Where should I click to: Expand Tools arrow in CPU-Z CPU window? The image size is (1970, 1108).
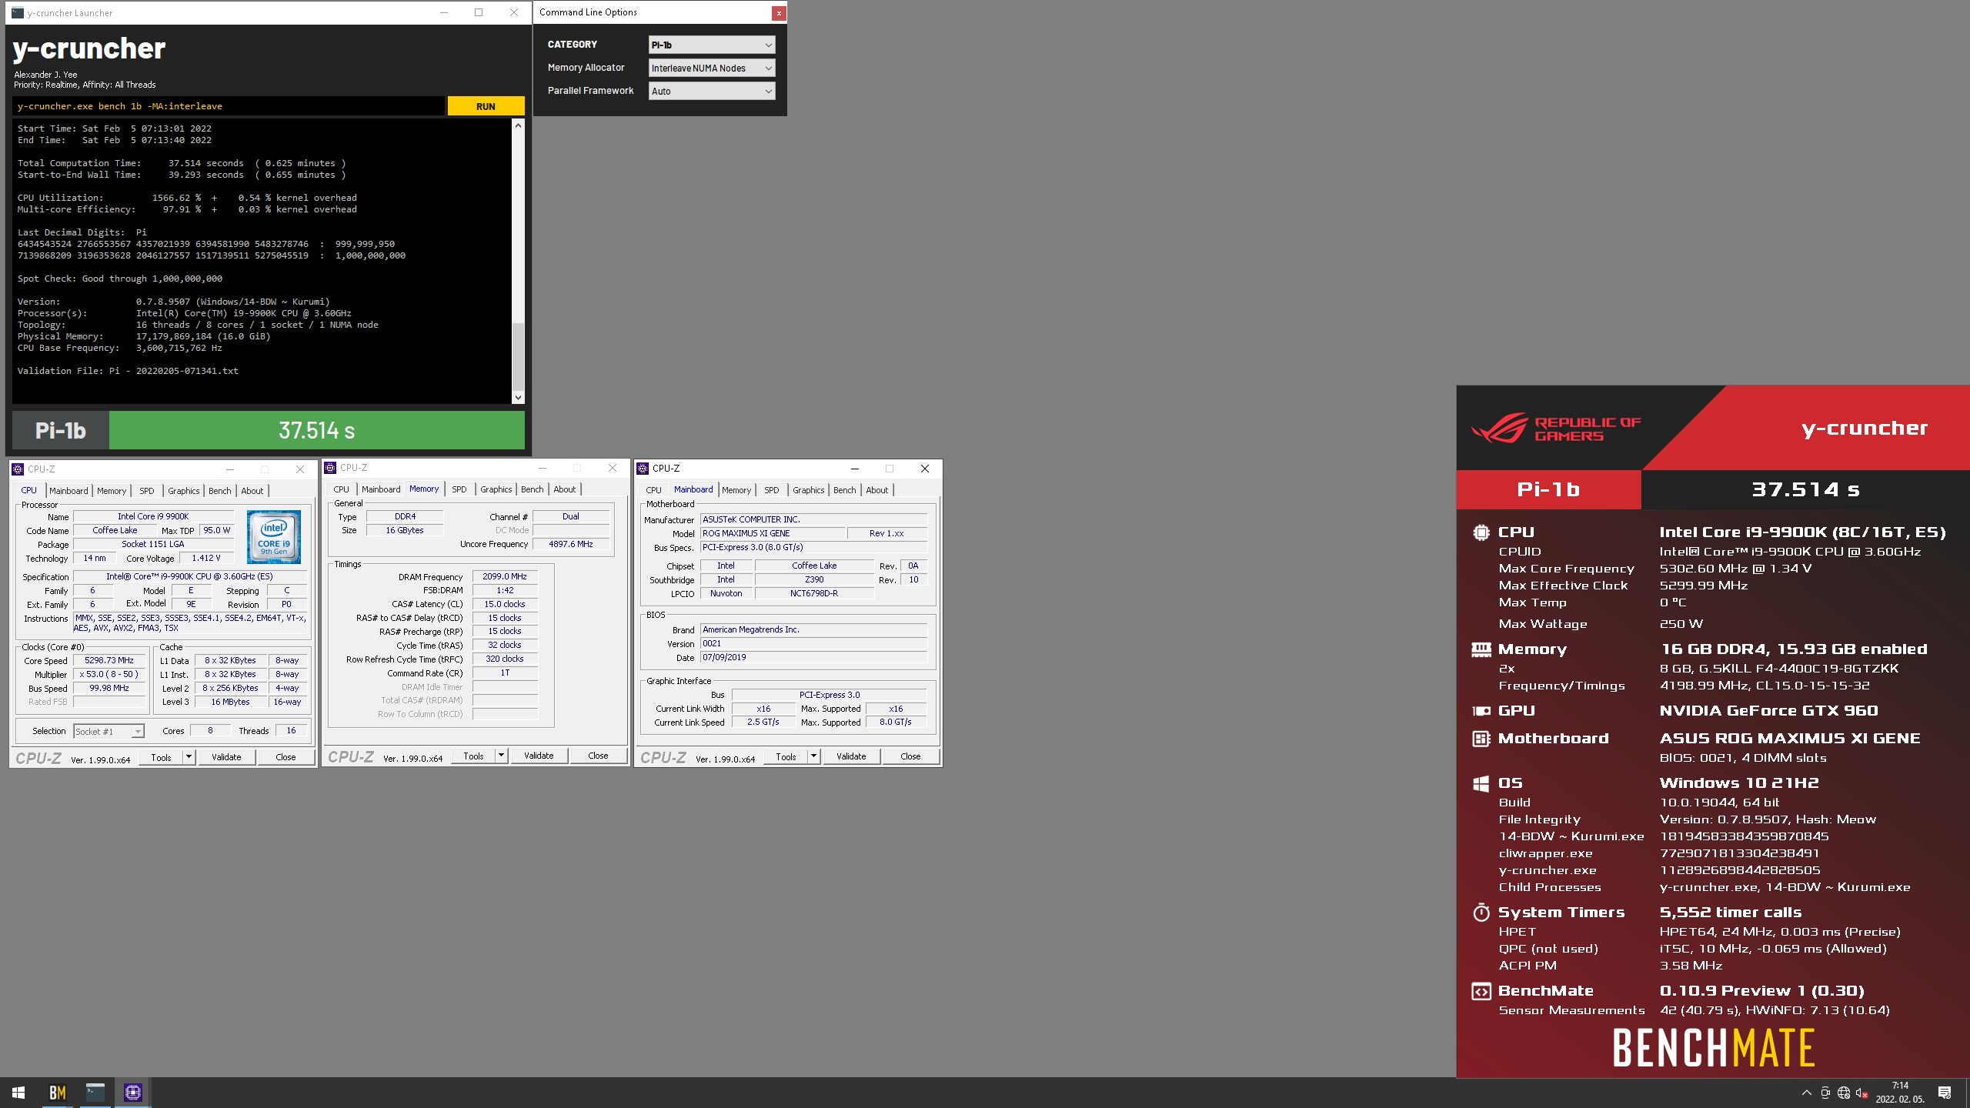[189, 757]
